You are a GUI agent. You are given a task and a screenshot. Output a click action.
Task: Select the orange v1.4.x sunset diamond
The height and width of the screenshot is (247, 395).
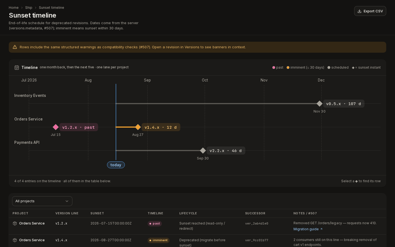[138, 127]
